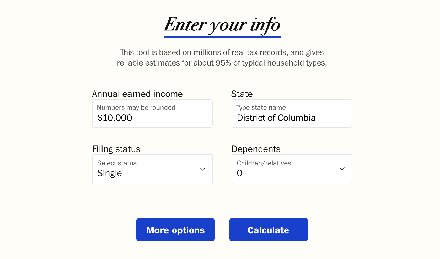
Task: Click the Dependents dropdown chevron arrow
Action: tap(342, 169)
